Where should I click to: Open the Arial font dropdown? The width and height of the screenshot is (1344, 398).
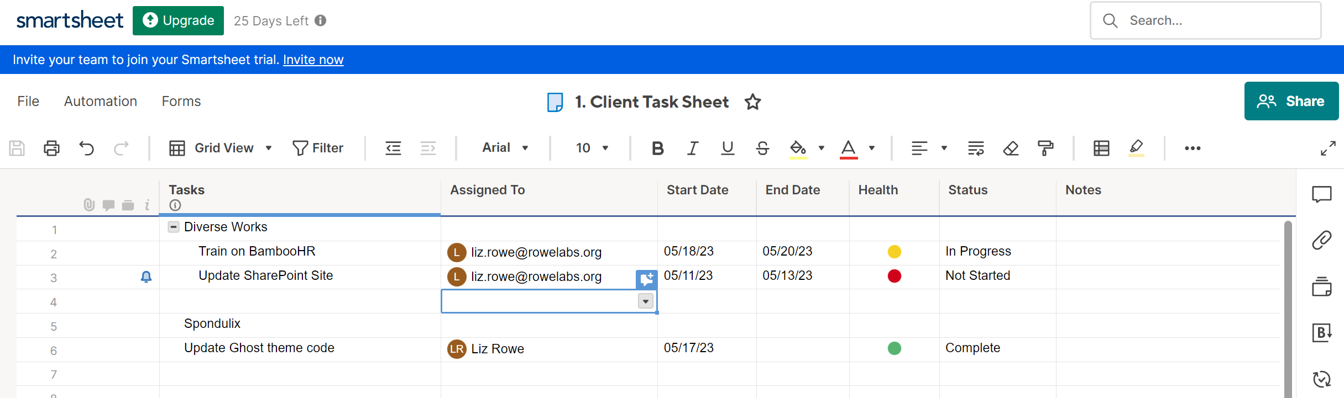coord(505,147)
